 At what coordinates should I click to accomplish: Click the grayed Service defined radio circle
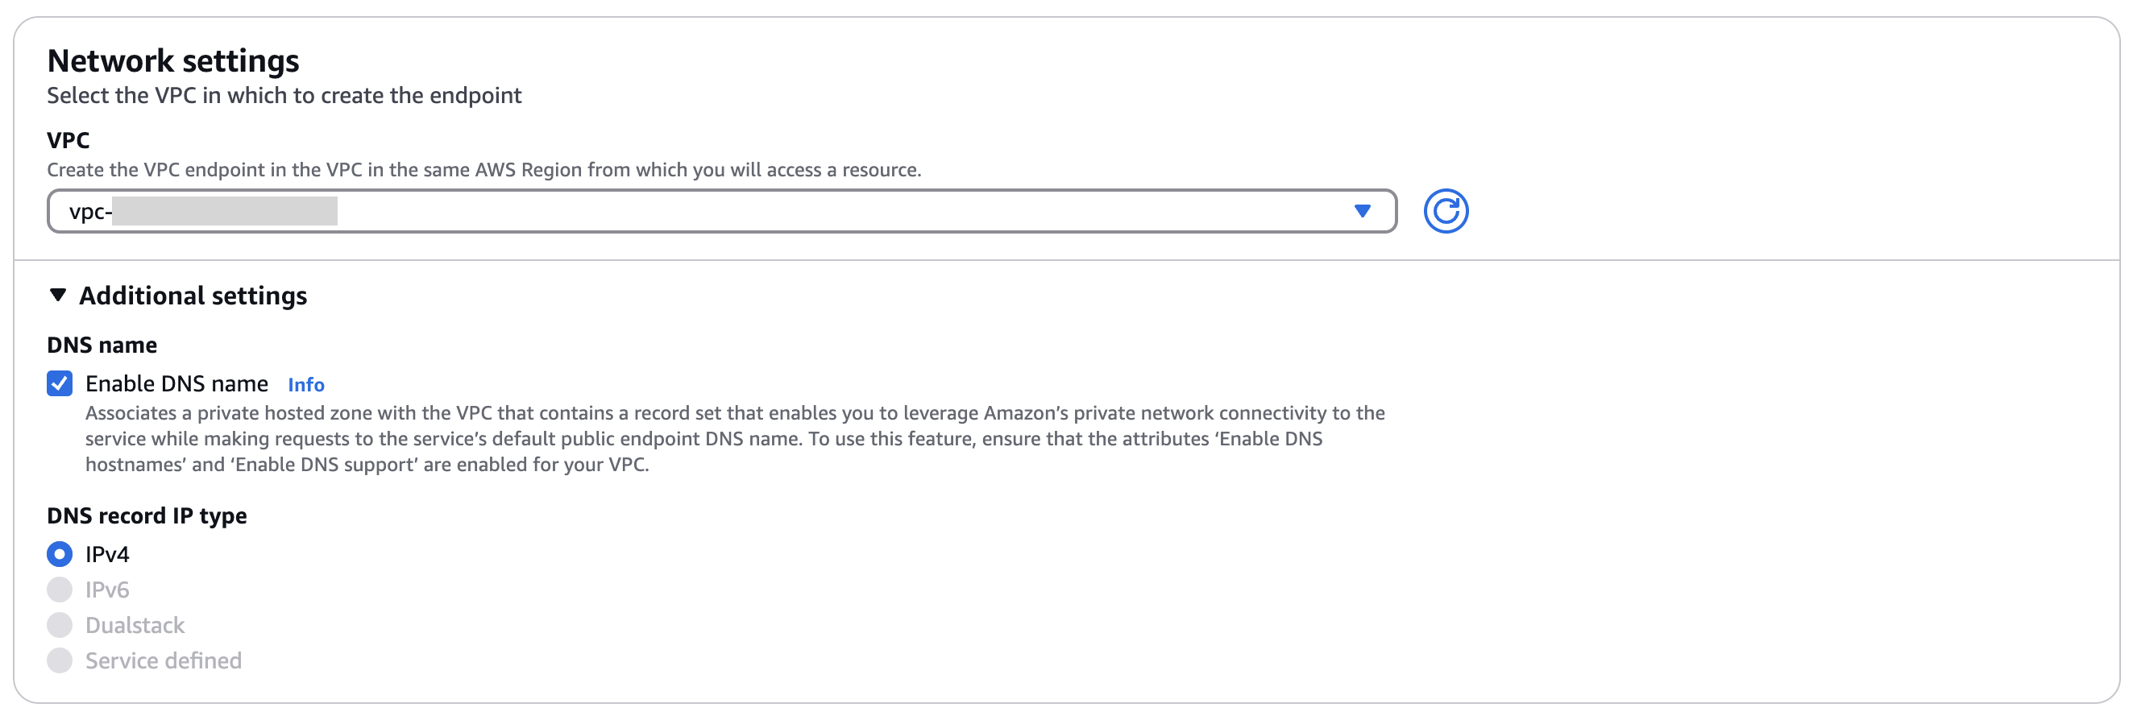click(x=59, y=660)
